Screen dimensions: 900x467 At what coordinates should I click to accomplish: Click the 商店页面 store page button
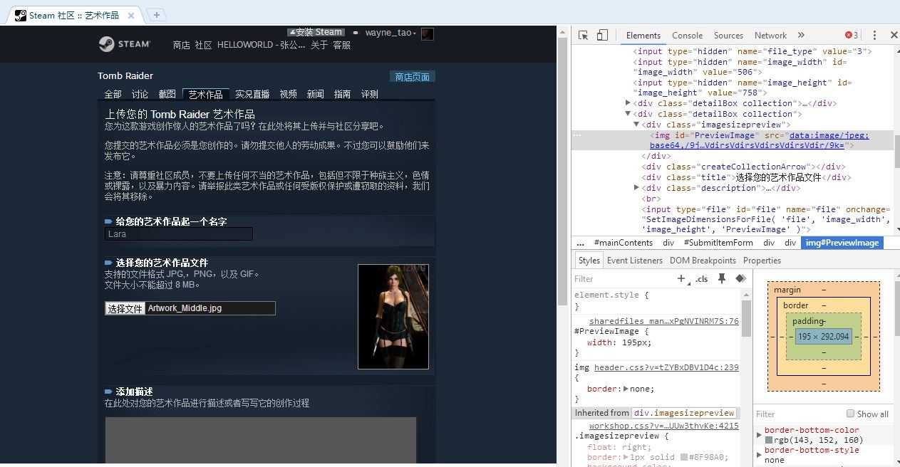coord(413,77)
